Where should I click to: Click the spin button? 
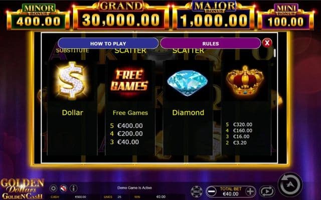(x=290, y=184)
